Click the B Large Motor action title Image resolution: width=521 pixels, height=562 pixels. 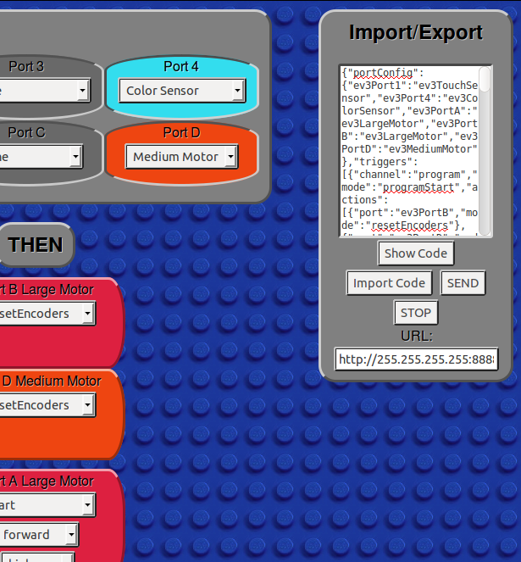pos(47,290)
